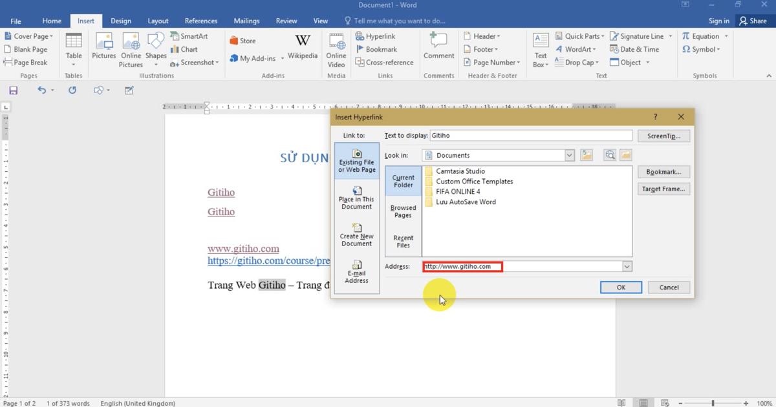Insert a Comment
The image size is (776, 407).
[438, 48]
